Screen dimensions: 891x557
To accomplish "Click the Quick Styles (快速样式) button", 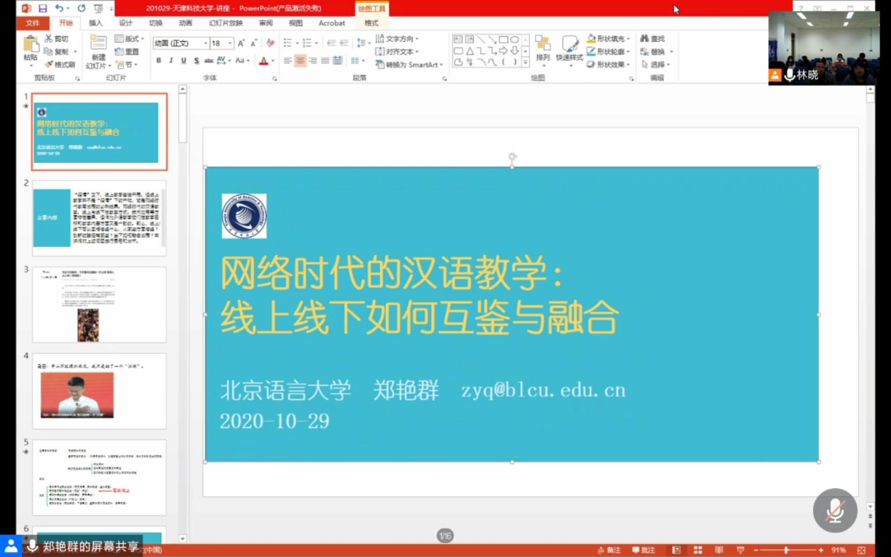I will click(569, 50).
